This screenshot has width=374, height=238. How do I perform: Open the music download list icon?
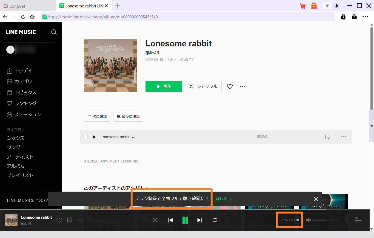coord(354,17)
